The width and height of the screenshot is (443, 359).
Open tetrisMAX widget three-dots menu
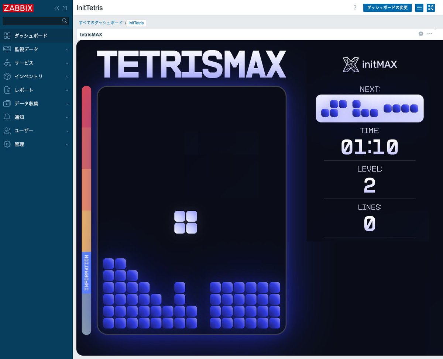pyautogui.click(x=430, y=34)
